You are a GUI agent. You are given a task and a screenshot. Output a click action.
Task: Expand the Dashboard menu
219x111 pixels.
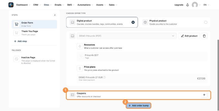[23, 5]
